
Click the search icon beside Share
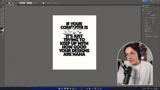pos(148,1)
